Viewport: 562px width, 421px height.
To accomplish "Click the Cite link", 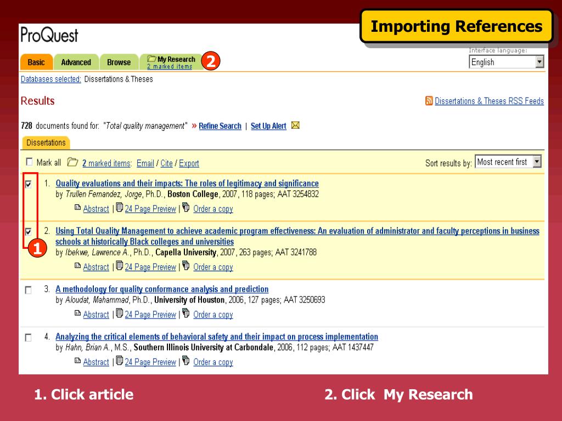I will coord(166,163).
